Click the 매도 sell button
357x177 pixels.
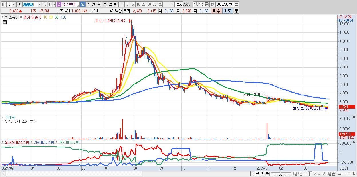227,11
